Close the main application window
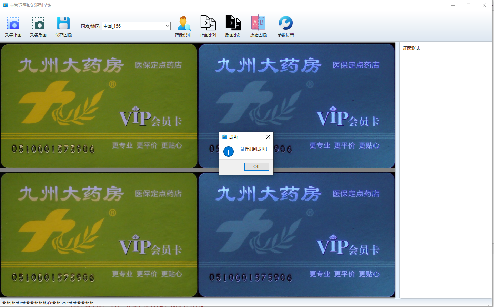The height and width of the screenshot is (307, 494). coord(484,5)
